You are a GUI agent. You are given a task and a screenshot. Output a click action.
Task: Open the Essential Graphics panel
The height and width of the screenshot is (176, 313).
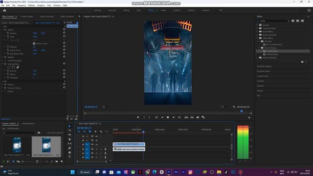click(x=264, y=66)
